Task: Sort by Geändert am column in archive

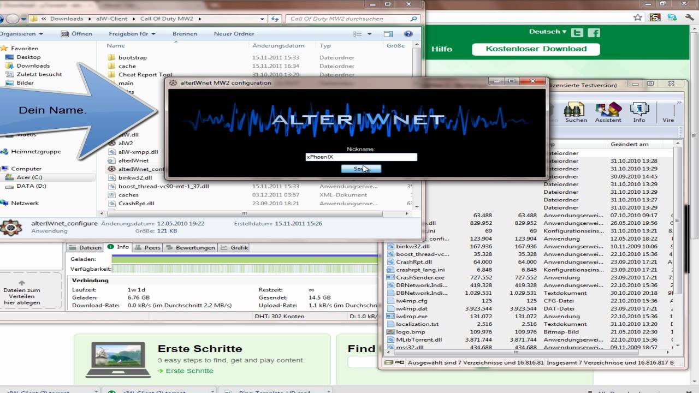Action: (630, 144)
